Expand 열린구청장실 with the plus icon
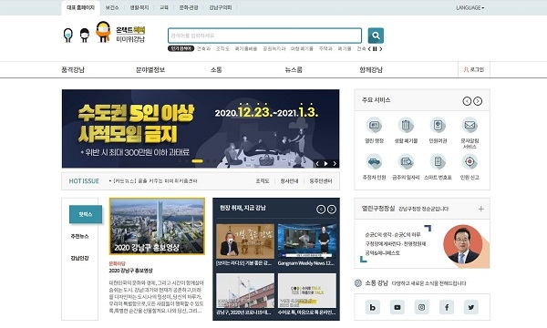This screenshot has width=547, height=328. point(481,209)
